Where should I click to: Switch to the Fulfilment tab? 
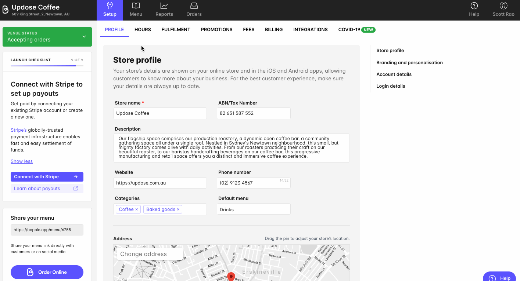pos(176,30)
